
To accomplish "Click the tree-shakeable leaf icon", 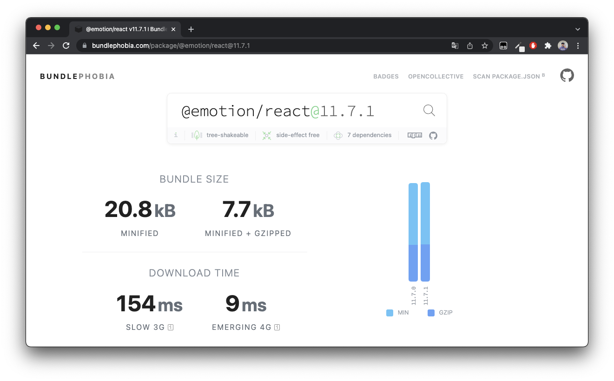I will (196, 135).
